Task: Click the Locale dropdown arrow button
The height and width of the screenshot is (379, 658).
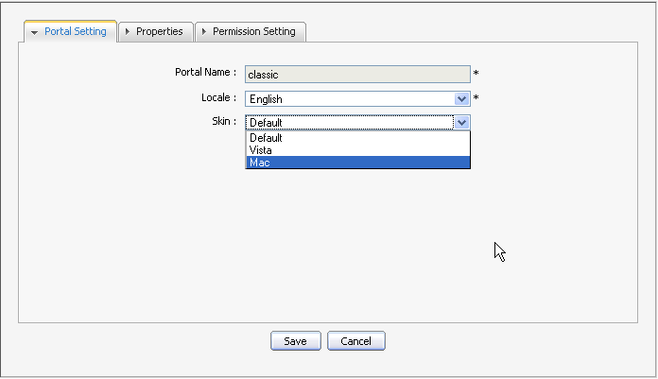Action: pyautogui.click(x=461, y=99)
